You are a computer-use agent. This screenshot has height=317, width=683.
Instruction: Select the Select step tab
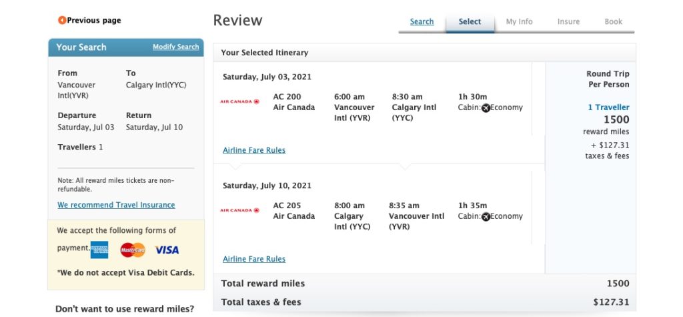point(470,21)
